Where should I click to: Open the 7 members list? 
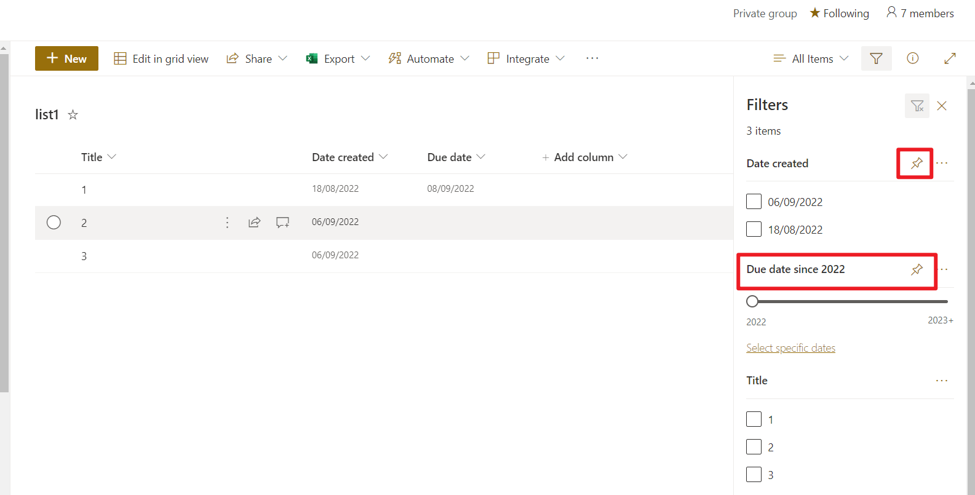[x=920, y=13]
